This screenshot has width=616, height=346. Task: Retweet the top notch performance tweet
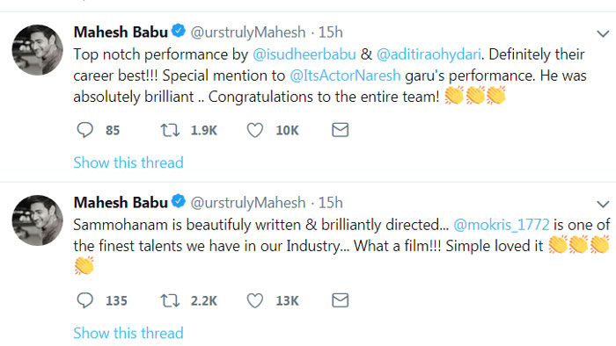tap(170, 130)
